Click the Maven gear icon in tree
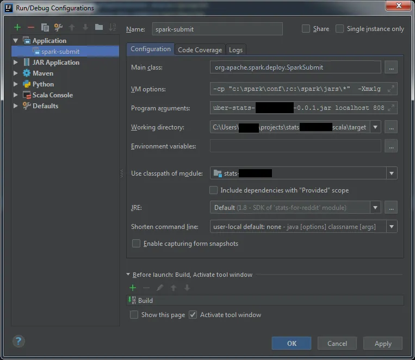 click(x=27, y=73)
